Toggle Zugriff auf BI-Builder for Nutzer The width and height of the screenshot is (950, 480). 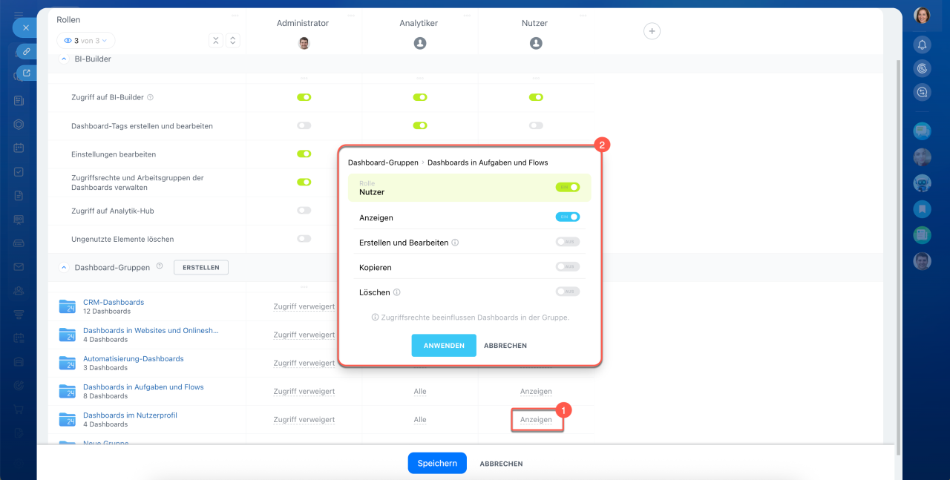pyautogui.click(x=536, y=97)
